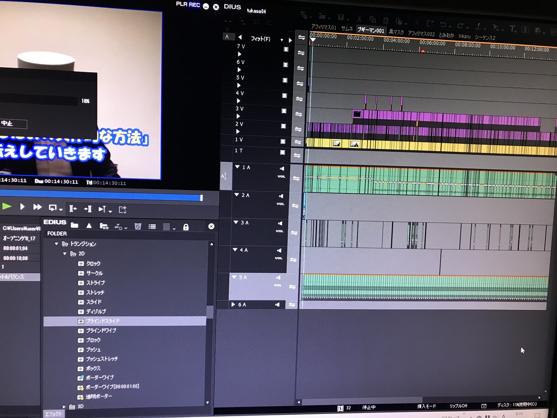Select the ディゾルブ transition
Image resolution: width=557 pixels, height=418 pixels.
tap(96, 312)
